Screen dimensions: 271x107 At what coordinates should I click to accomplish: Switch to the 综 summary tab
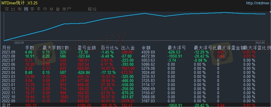7,9
